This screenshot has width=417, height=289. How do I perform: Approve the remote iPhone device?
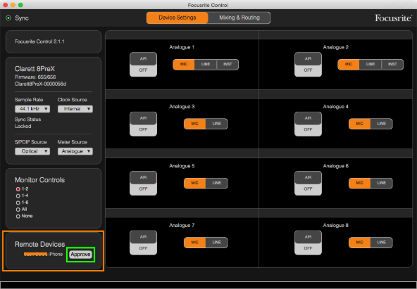click(80, 255)
